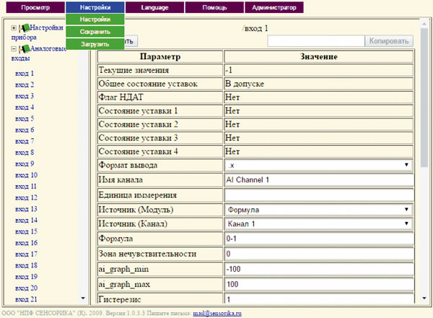This screenshot has width=433, height=318.
Task: Click the Формула input field
Action: pos(319,239)
